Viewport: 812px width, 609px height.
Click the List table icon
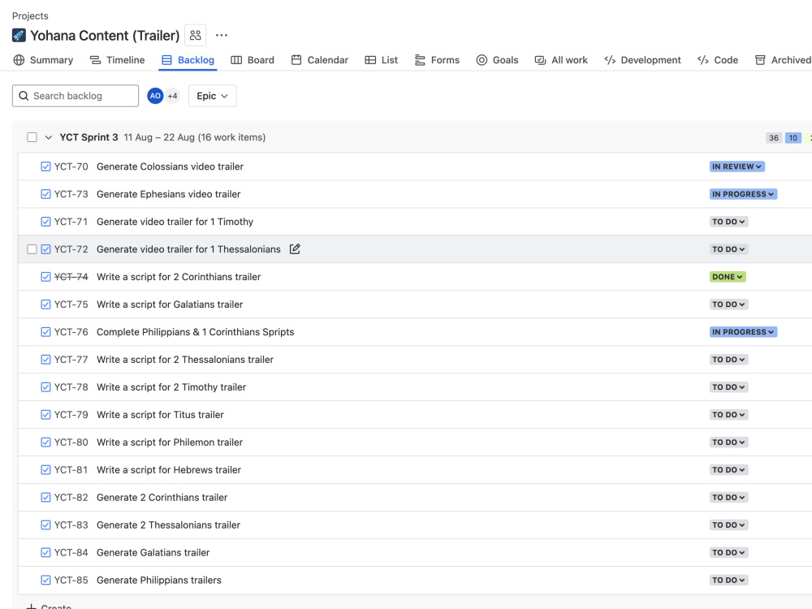(x=370, y=60)
